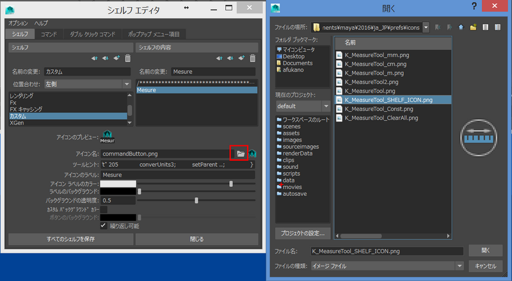
Task: Open the 位置合わせ alignment dropdown
Action: click(x=127, y=84)
